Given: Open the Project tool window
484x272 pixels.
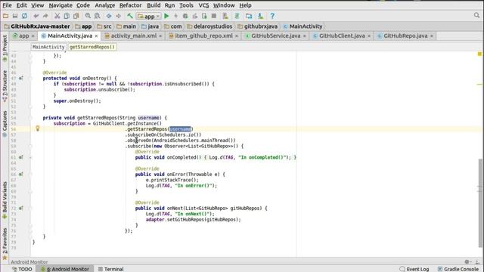Looking at the screenshot, I should click(5, 48).
